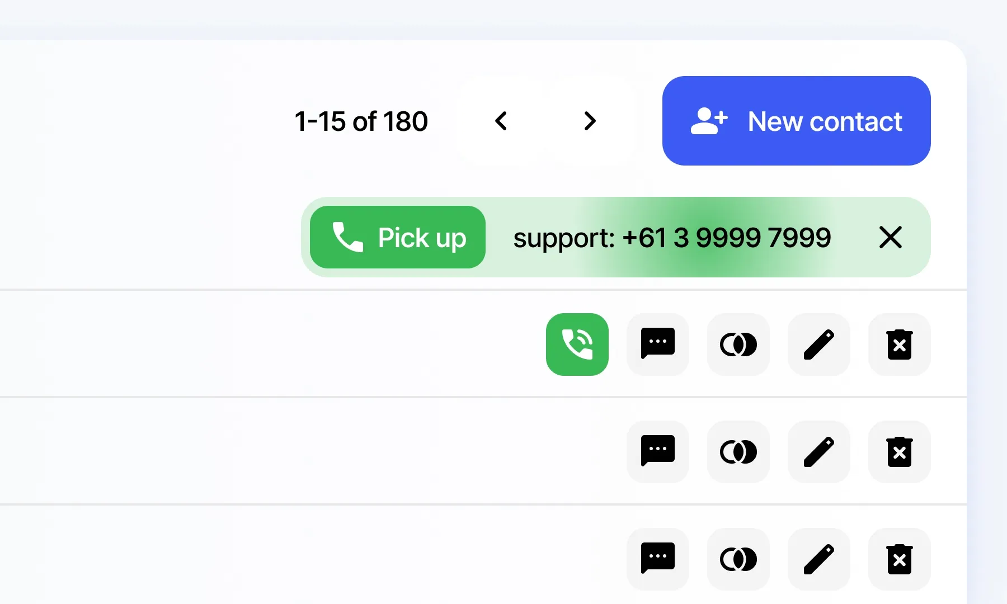Go to the previous page of contacts
Screen dimensions: 1007x604
[501, 121]
